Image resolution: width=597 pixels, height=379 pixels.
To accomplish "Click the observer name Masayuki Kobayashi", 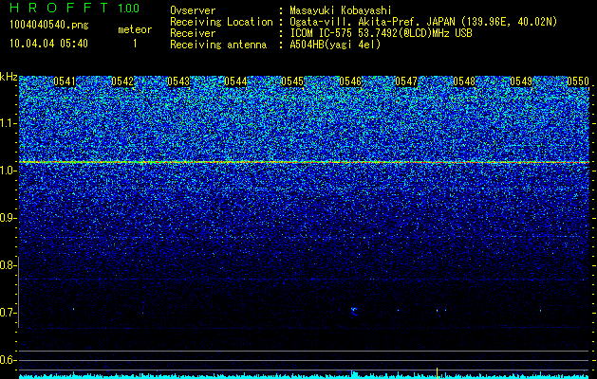I will [341, 10].
